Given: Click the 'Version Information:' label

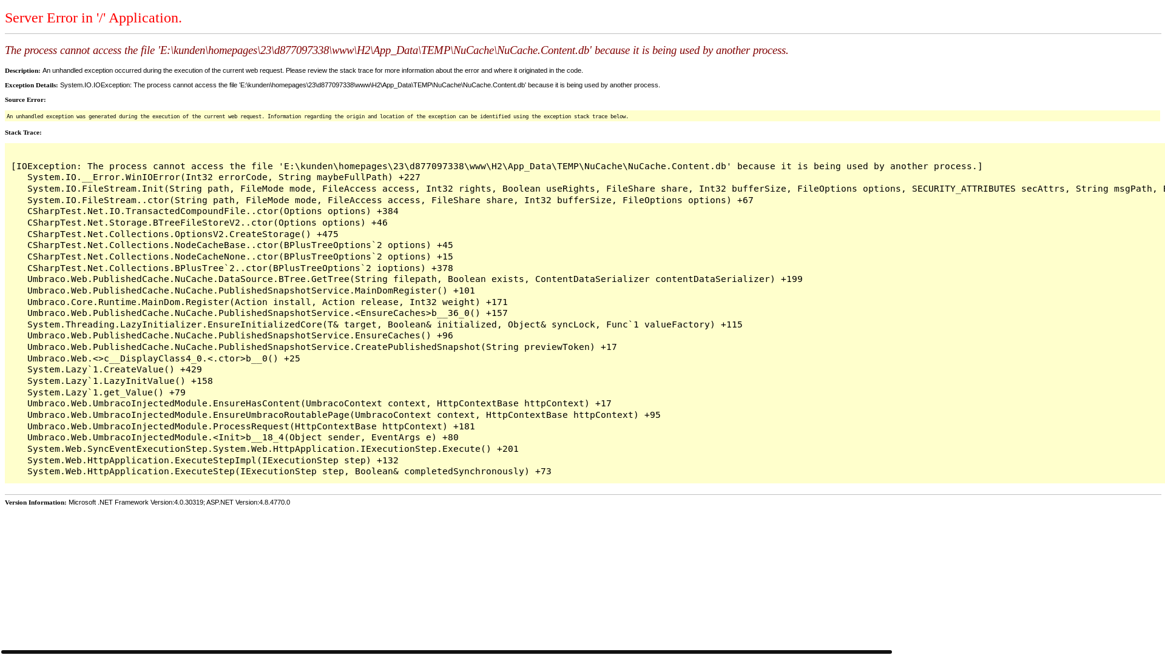Looking at the screenshot, I should click(x=36, y=503).
